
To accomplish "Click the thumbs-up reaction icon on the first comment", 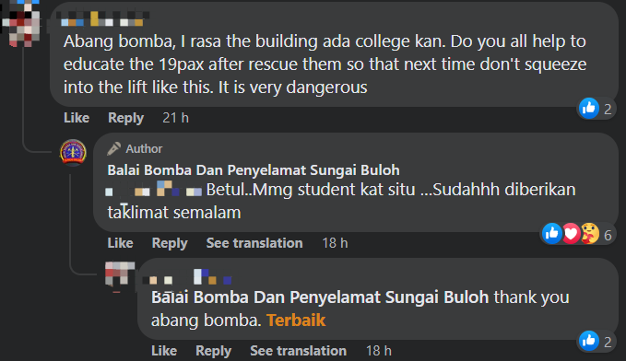I will 589,108.
